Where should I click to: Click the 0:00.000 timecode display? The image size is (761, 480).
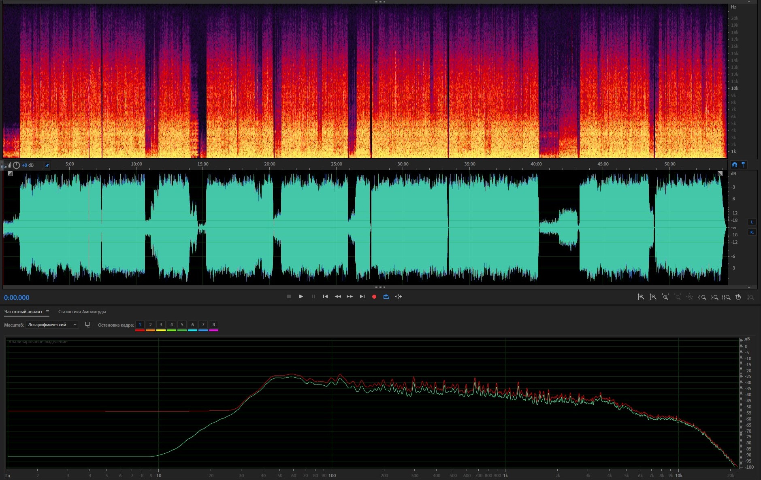tap(17, 297)
